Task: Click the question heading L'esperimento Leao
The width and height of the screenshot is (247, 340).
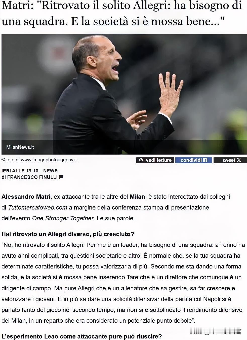Action: pyautogui.click(x=82, y=336)
